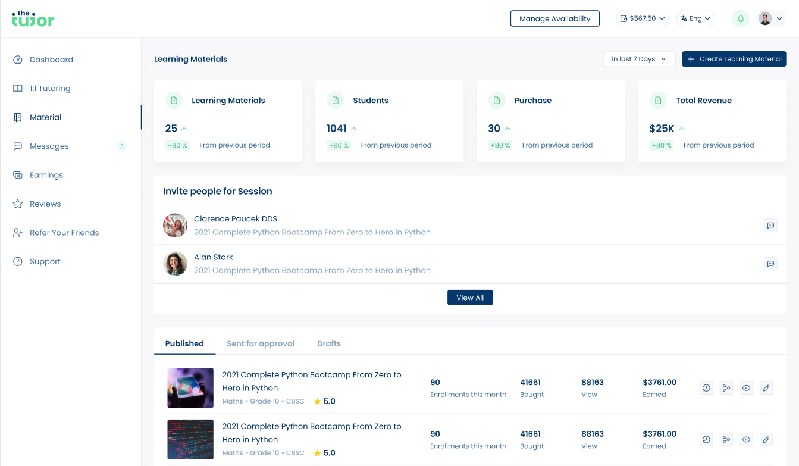Click share icon on second course row

point(726,440)
